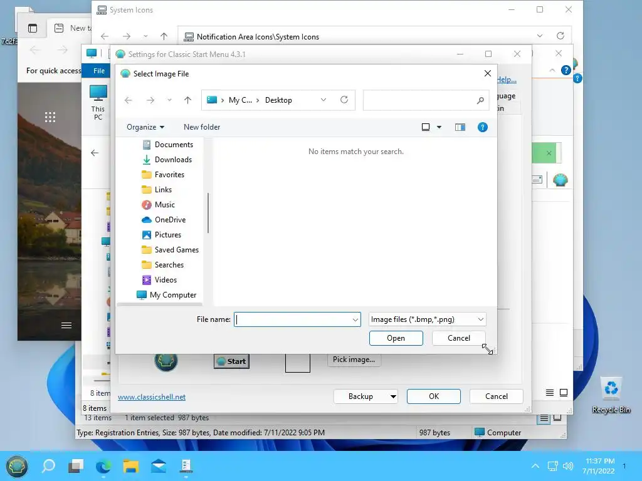Select the Start button style image
Screen dimensions: 642x481
pyautogui.click(x=232, y=361)
